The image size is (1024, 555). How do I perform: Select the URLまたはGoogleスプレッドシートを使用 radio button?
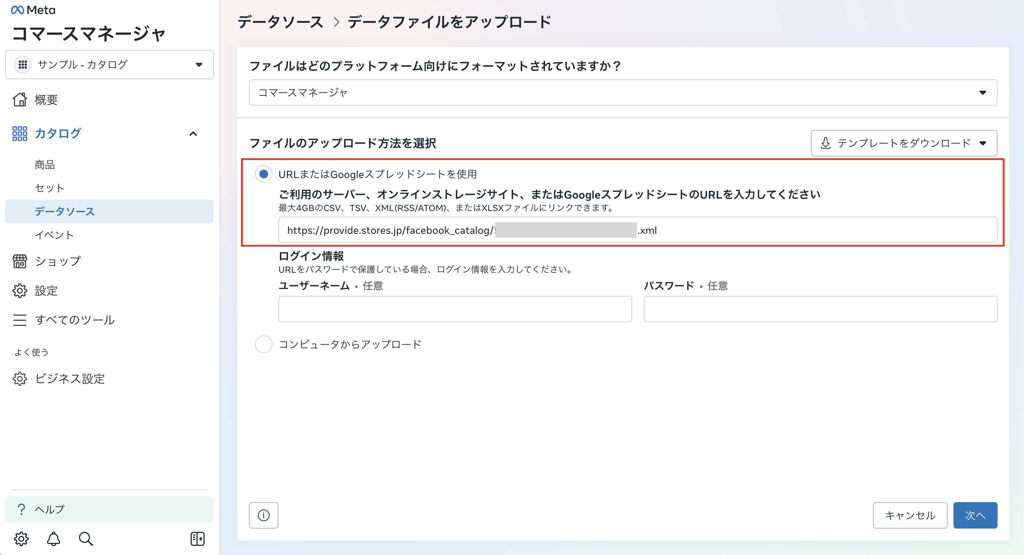(263, 174)
